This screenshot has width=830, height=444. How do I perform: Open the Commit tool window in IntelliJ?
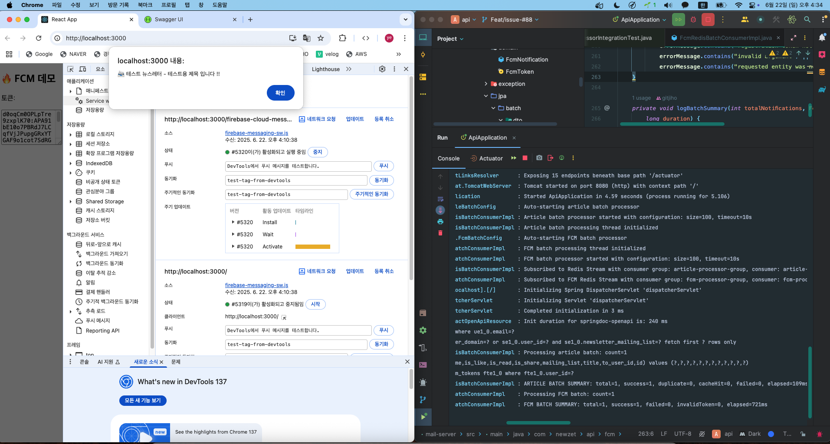pos(423,55)
